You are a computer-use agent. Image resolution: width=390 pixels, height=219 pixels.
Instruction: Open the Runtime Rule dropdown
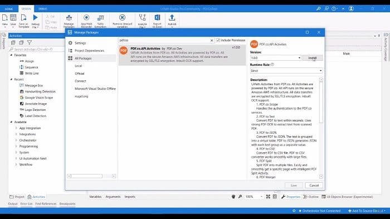click(x=320, y=71)
